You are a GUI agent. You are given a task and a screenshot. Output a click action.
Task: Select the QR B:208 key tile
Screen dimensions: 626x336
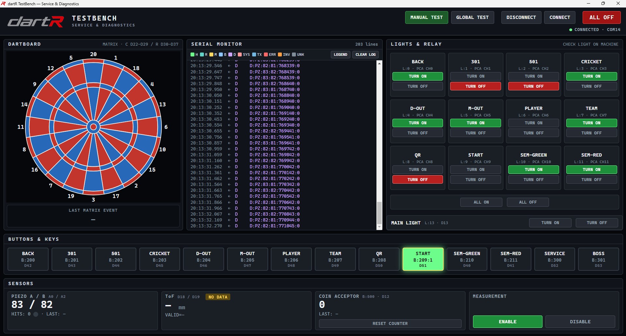(379, 259)
